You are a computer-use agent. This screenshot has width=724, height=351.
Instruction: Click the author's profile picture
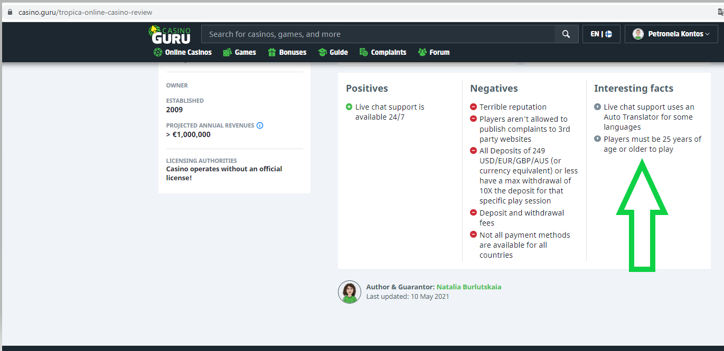350,292
